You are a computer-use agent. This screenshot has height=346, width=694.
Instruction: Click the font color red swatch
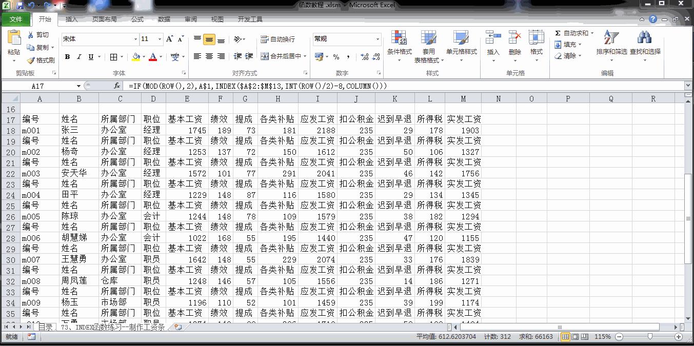click(x=152, y=57)
